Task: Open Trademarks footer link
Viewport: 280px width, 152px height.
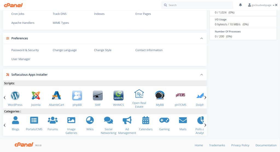Action: [x=217, y=145]
